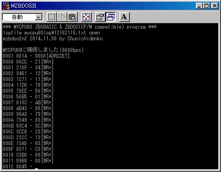Viewport: 221px width, 172px height.
Task: Select the 自動 font size combo box
Action: pos(22,17)
